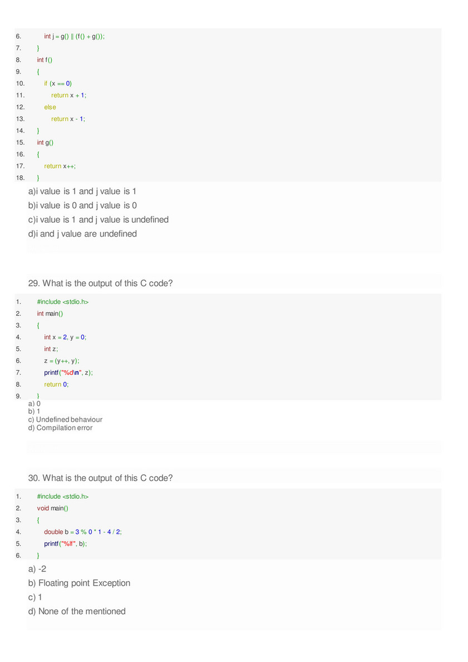Click code line "int j = g() || (f() + g());"
Screen dimensions: 468x662
coord(75,36)
